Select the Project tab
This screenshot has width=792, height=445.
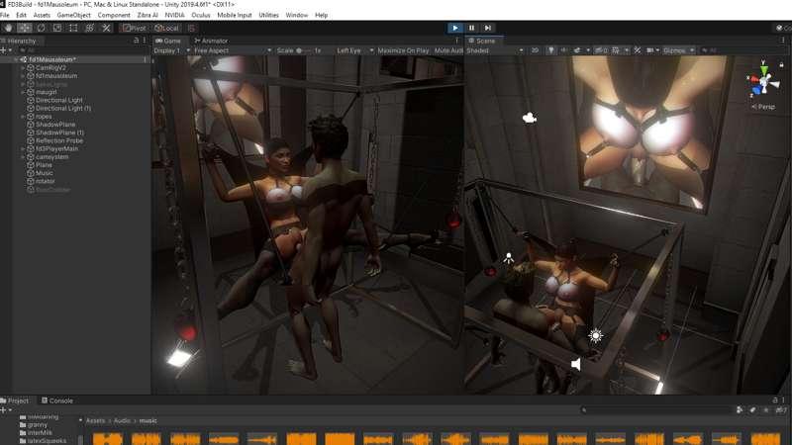point(15,400)
